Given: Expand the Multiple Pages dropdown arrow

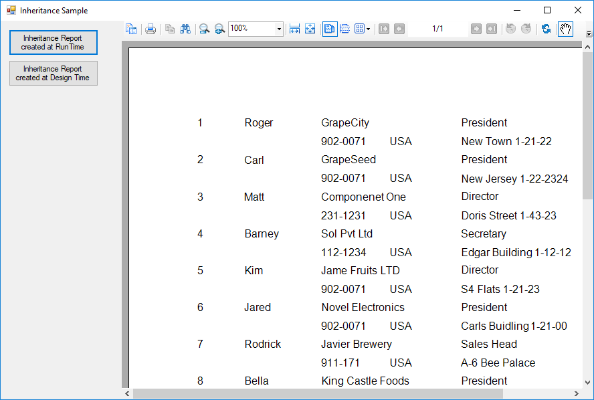Looking at the screenshot, I should click(x=368, y=29).
